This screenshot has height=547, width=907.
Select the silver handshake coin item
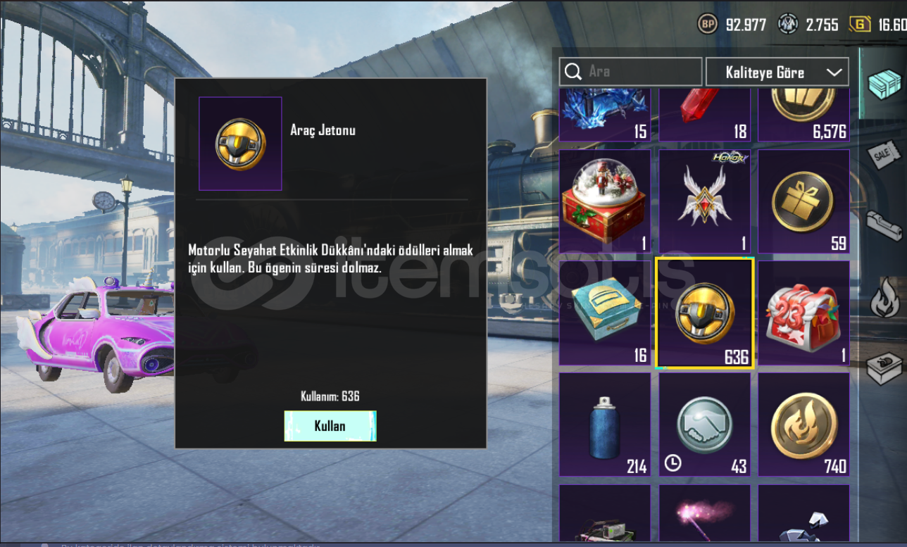point(704,425)
